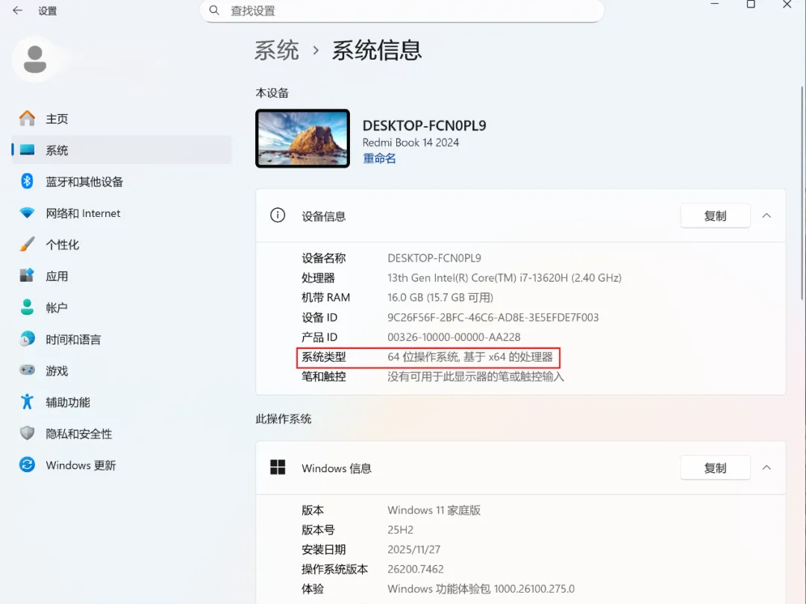The image size is (806, 604).
Task: Click the RAM value 16.0 GB
Action: point(440,298)
